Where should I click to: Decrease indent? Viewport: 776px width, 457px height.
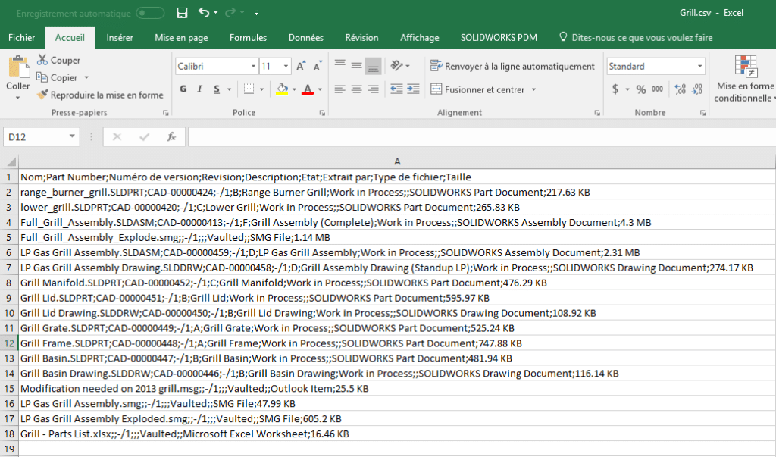click(x=396, y=89)
